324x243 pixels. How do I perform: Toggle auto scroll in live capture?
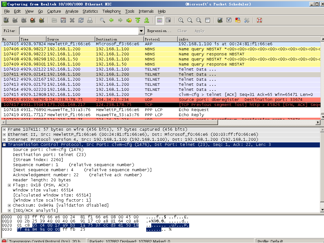[168, 20]
